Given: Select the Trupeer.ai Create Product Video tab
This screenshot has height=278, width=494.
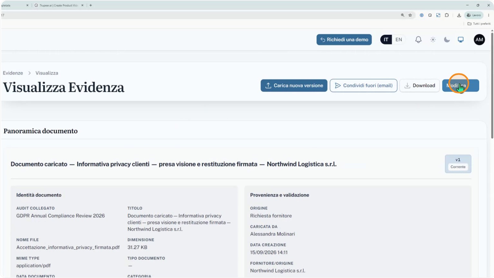Looking at the screenshot, I should click(x=59, y=5).
